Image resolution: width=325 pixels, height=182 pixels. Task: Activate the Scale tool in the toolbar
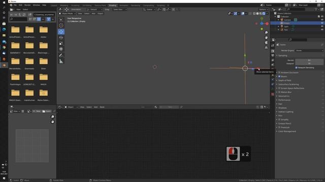pyautogui.click(x=61, y=43)
